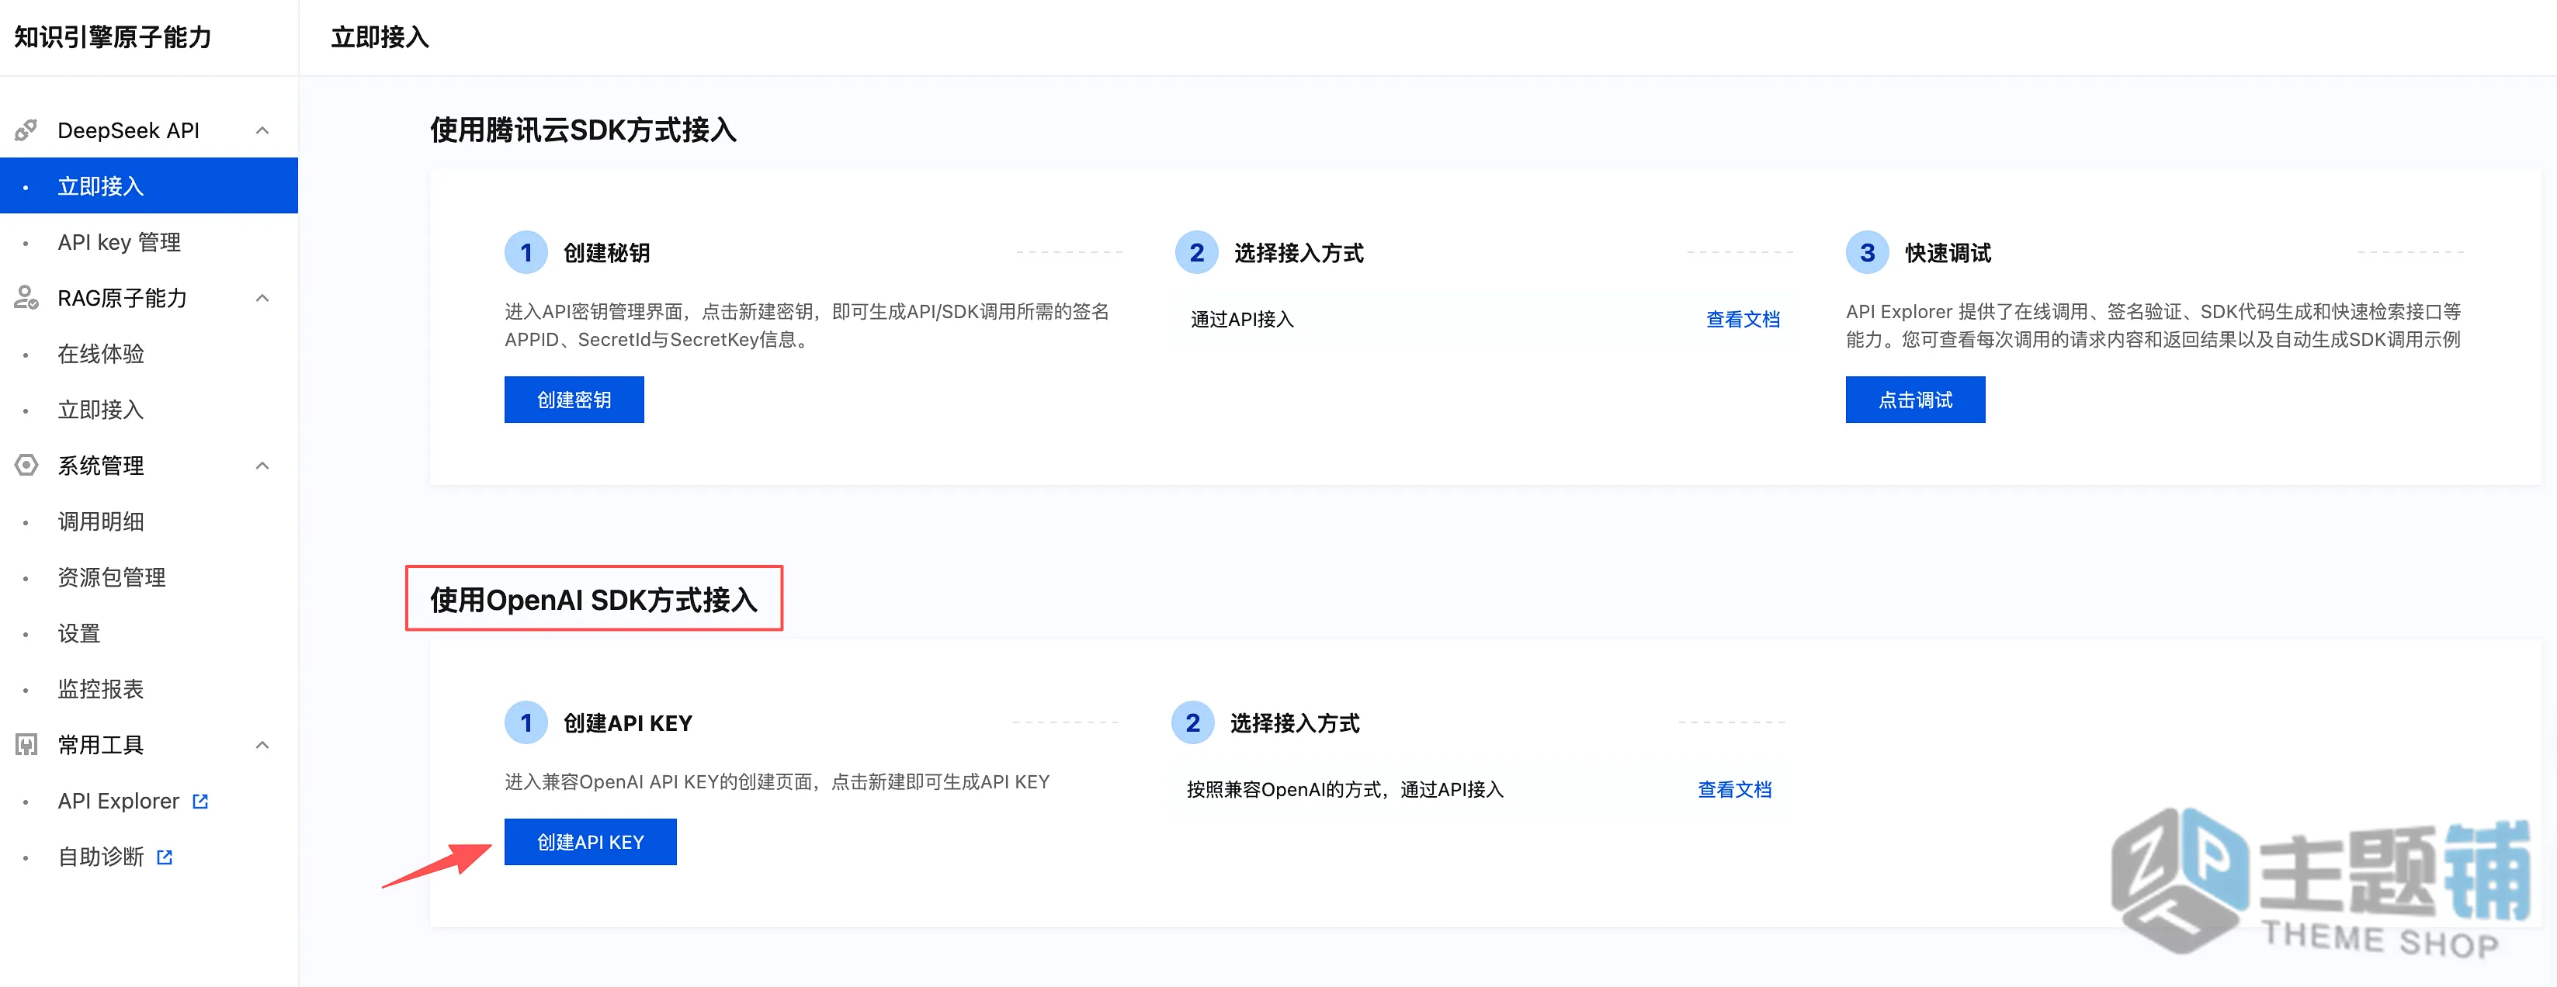
Task: Collapse the RAG原子能力 section chevron
Action: [x=262, y=298]
